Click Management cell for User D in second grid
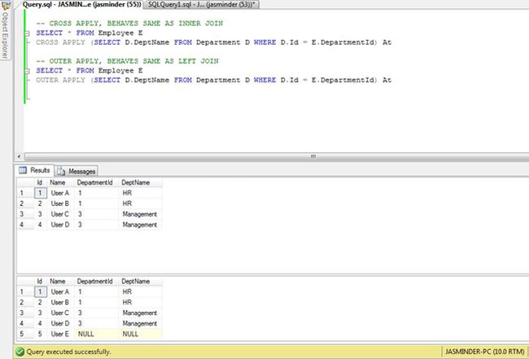Screen dimensions: 529x359 [140, 322]
